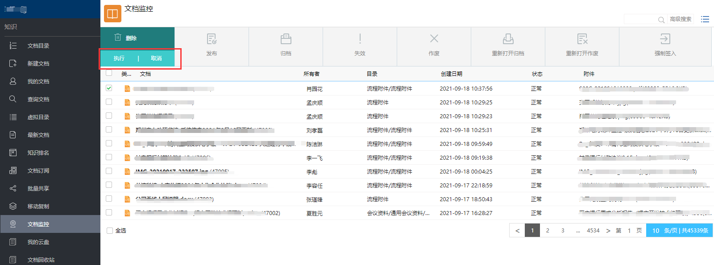Click the list view icon at top right

[705, 19]
